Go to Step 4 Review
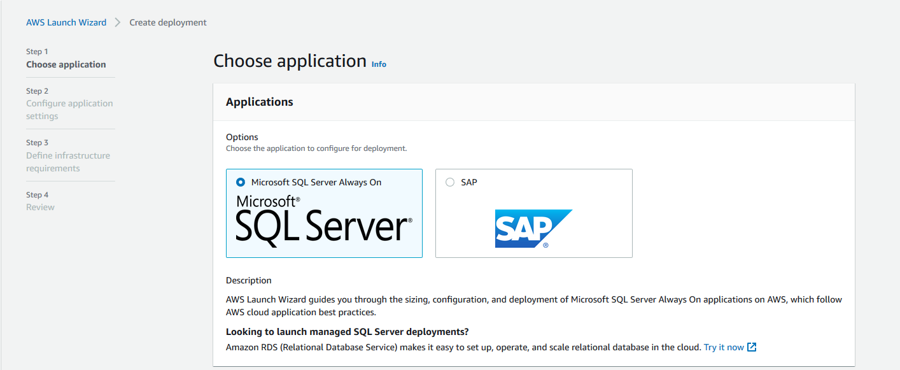This screenshot has height=370, width=900. pos(40,207)
